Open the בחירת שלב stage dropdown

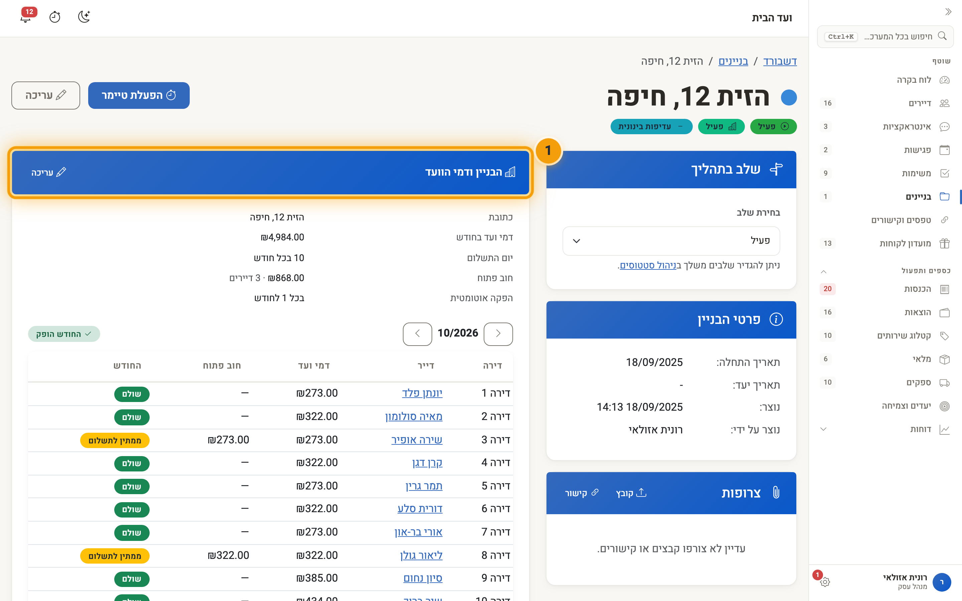click(671, 241)
